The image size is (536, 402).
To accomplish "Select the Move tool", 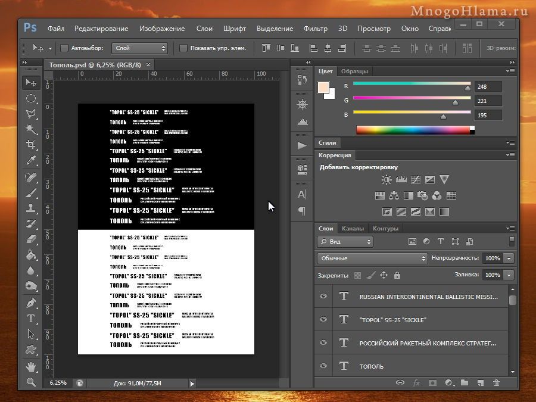I will pos(31,83).
